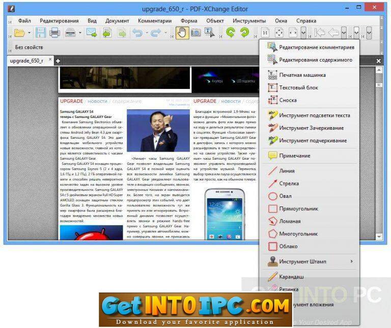This screenshot has width=391, height=328.
Task: Switch to the upgrade_650_r document tab
Action: point(26,61)
